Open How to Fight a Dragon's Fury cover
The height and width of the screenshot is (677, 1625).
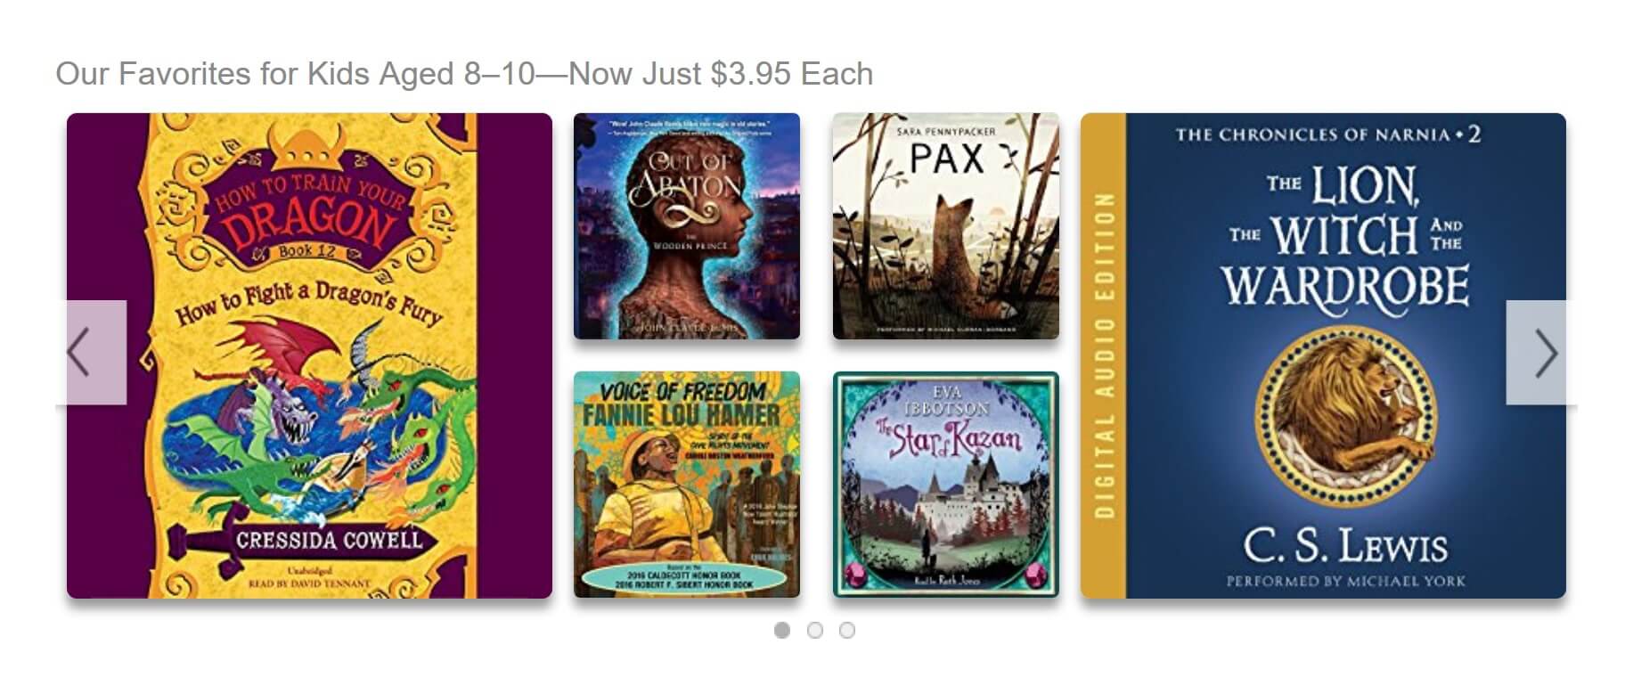pyautogui.click(x=309, y=355)
